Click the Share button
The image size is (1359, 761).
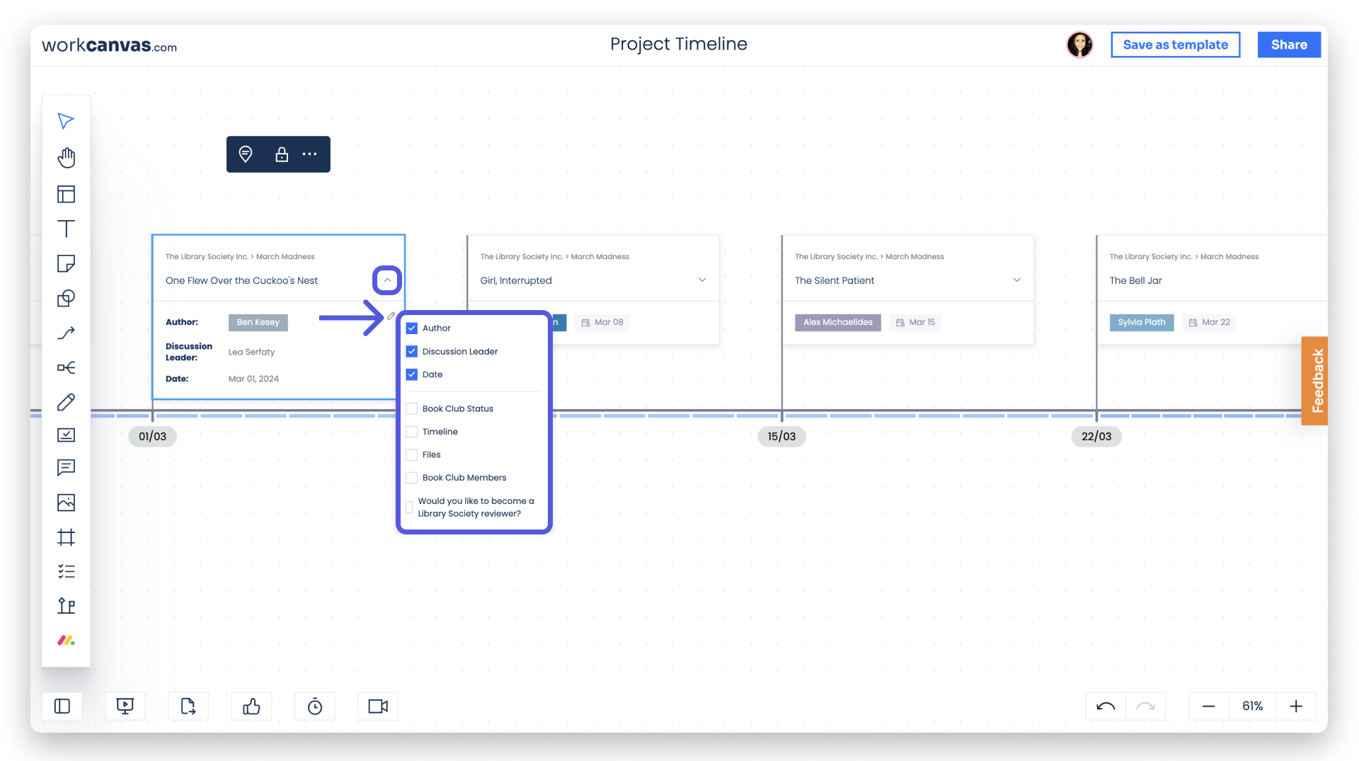pyautogui.click(x=1288, y=44)
